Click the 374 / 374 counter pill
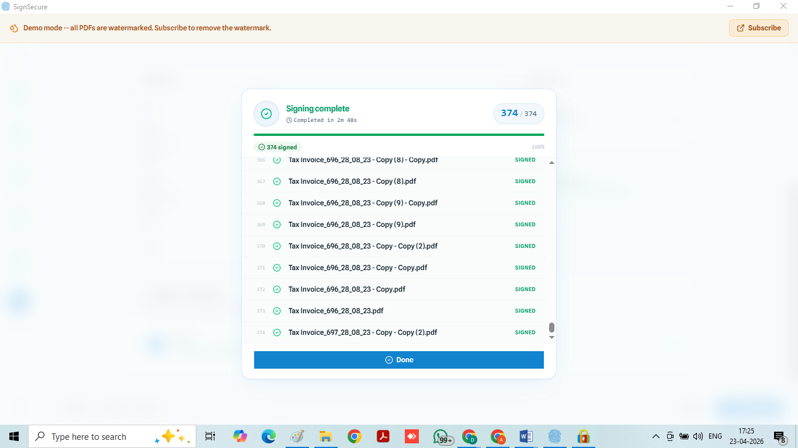 pyautogui.click(x=518, y=114)
